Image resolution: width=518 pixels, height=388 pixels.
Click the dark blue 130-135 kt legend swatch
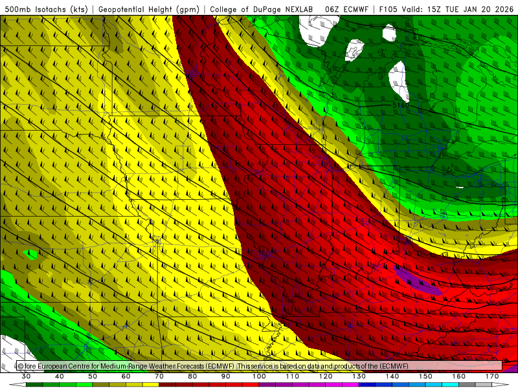tap(367, 385)
